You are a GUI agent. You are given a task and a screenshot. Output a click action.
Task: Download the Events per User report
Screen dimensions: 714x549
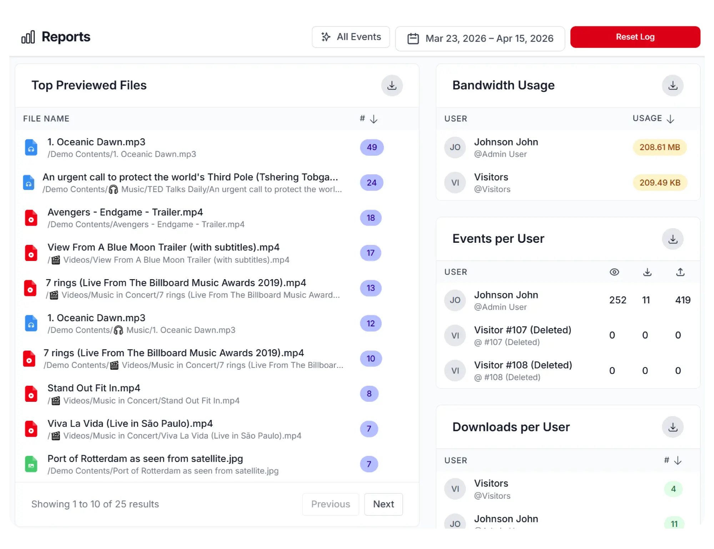(673, 239)
